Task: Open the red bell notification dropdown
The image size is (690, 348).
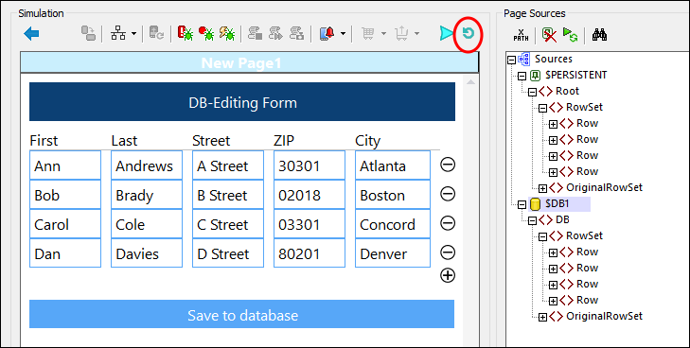Action: tap(343, 33)
